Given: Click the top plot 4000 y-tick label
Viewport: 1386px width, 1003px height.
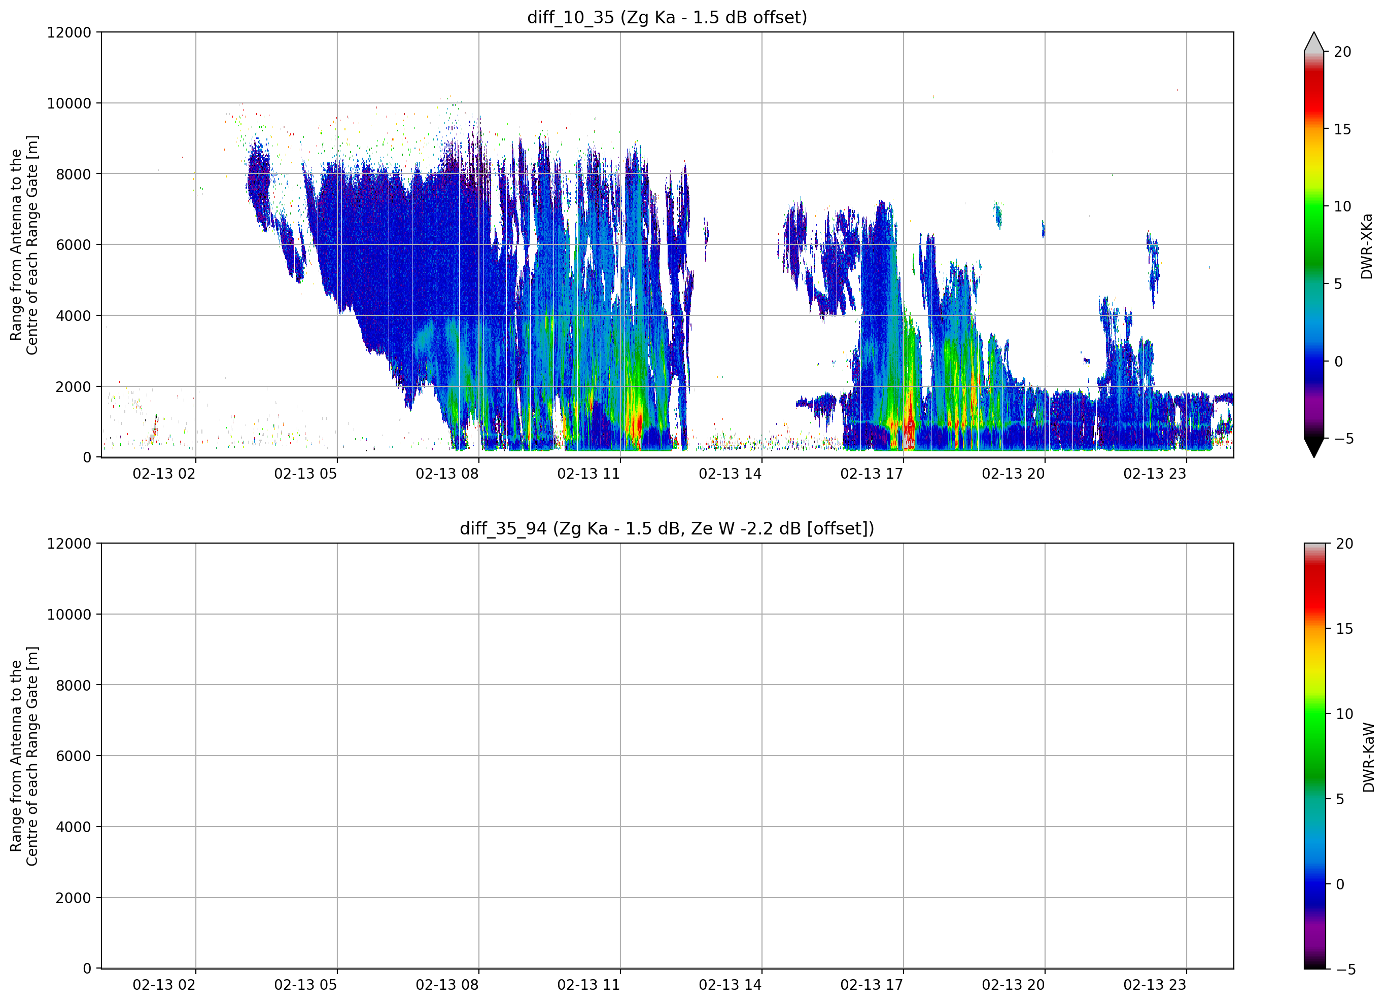Looking at the screenshot, I should (x=74, y=316).
